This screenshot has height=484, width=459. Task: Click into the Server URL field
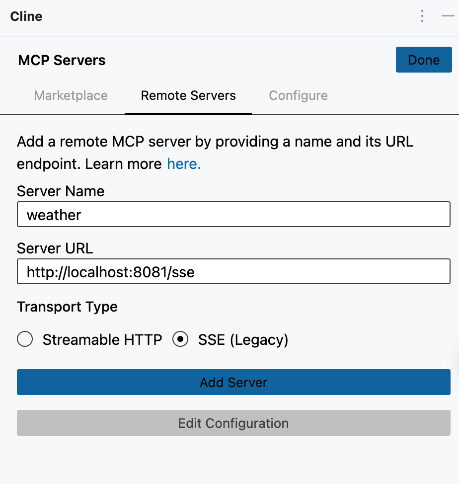(x=233, y=271)
